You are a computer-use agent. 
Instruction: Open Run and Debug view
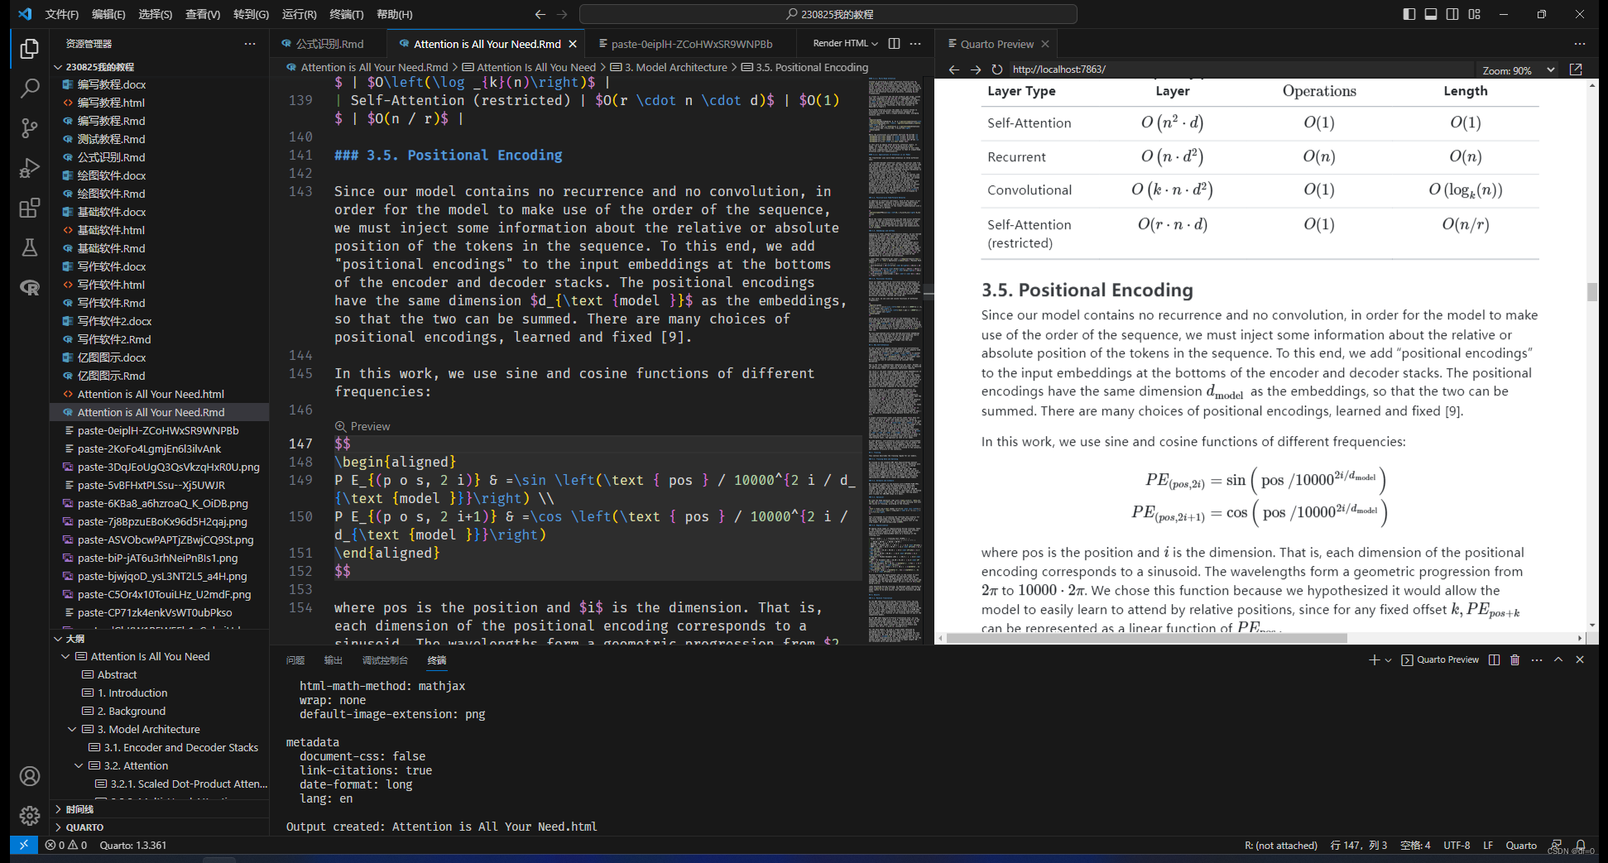click(x=30, y=168)
